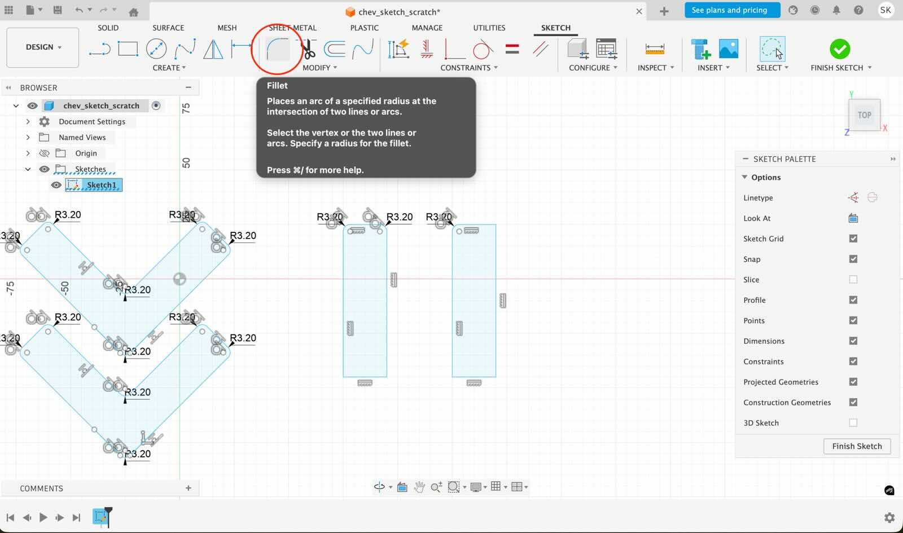Image resolution: width=903 pixels, height=533 pixels.
Task: Click the Insert Image icon
Action: tap(729, 49)
